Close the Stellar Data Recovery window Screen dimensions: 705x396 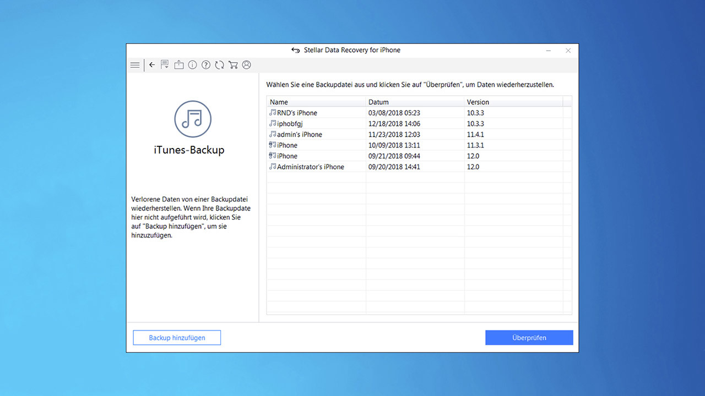coord(568,51)
